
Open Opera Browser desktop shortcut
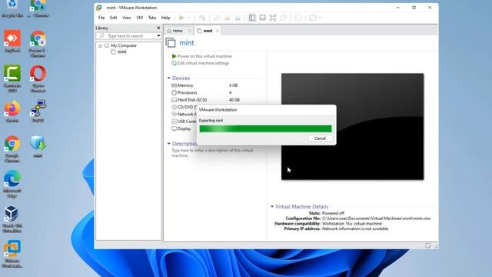pos(38,78)
